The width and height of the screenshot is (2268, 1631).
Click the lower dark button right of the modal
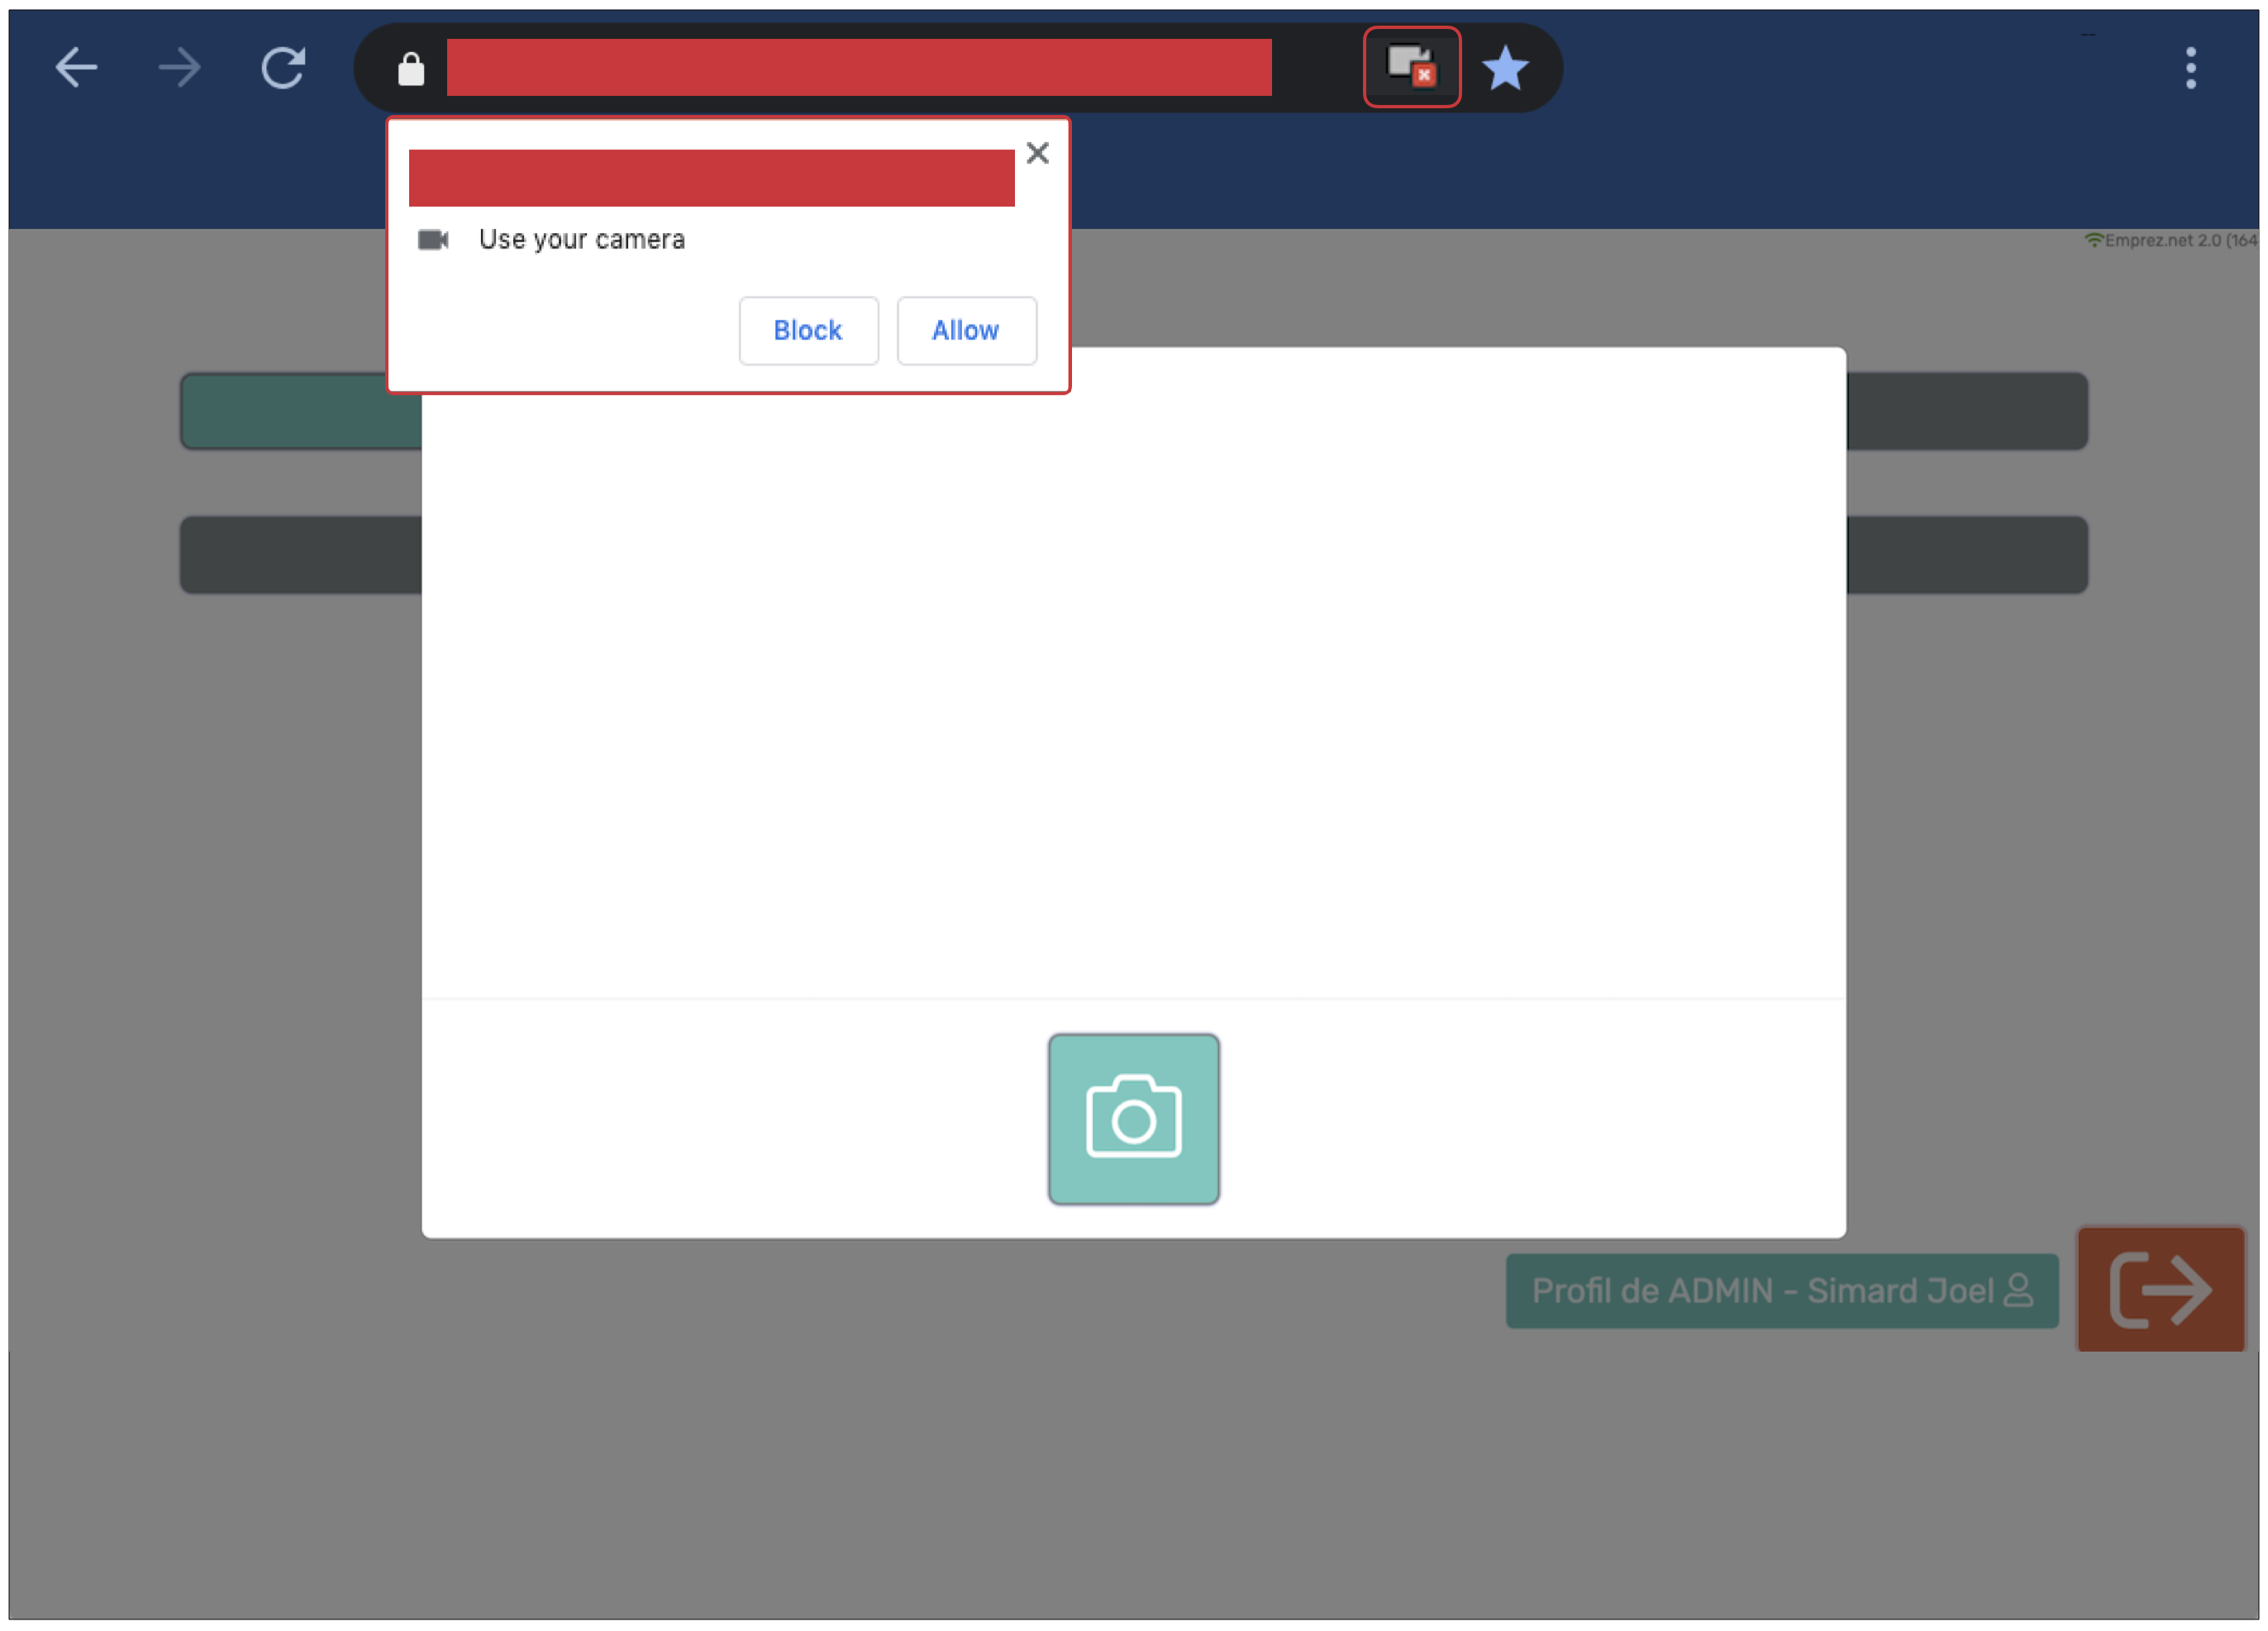click(1966, 554)
